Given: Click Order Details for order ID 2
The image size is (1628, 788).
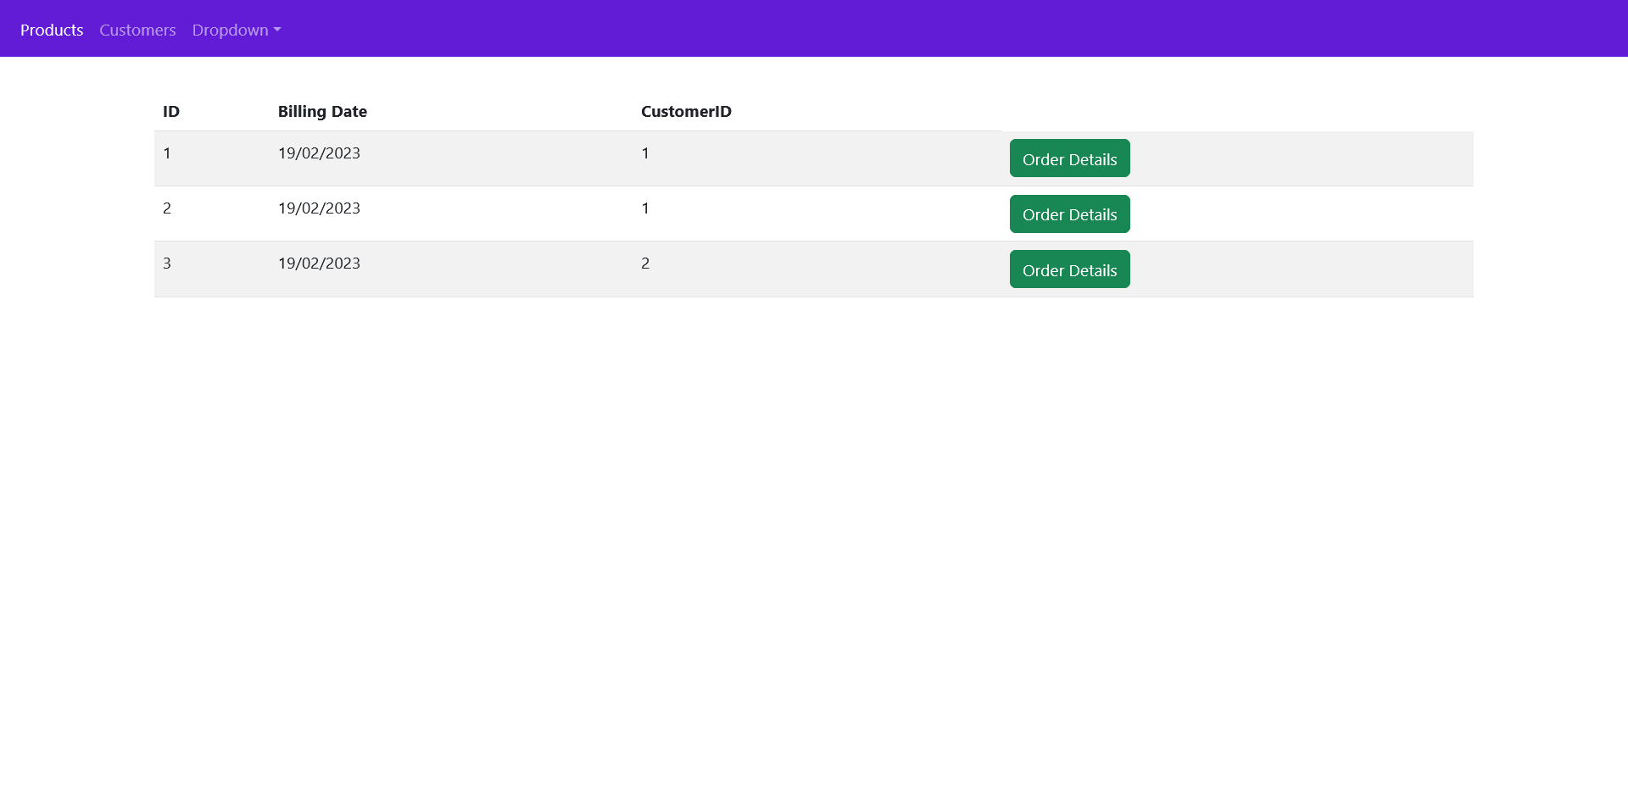Looking at the screenshot, I should point(1069,214).
